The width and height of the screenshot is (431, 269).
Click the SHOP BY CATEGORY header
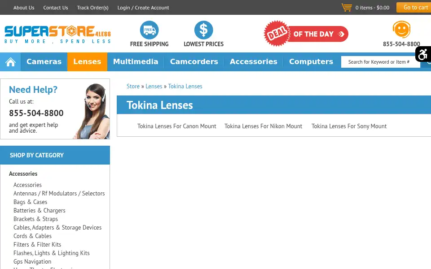click(55, 156)
